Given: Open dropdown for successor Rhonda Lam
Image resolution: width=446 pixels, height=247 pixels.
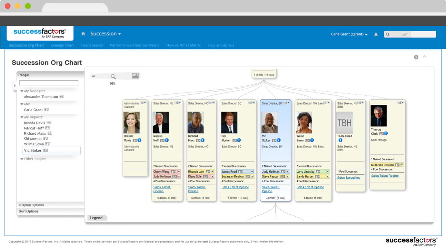Looking at the screenshot, I should coord(212,172).
